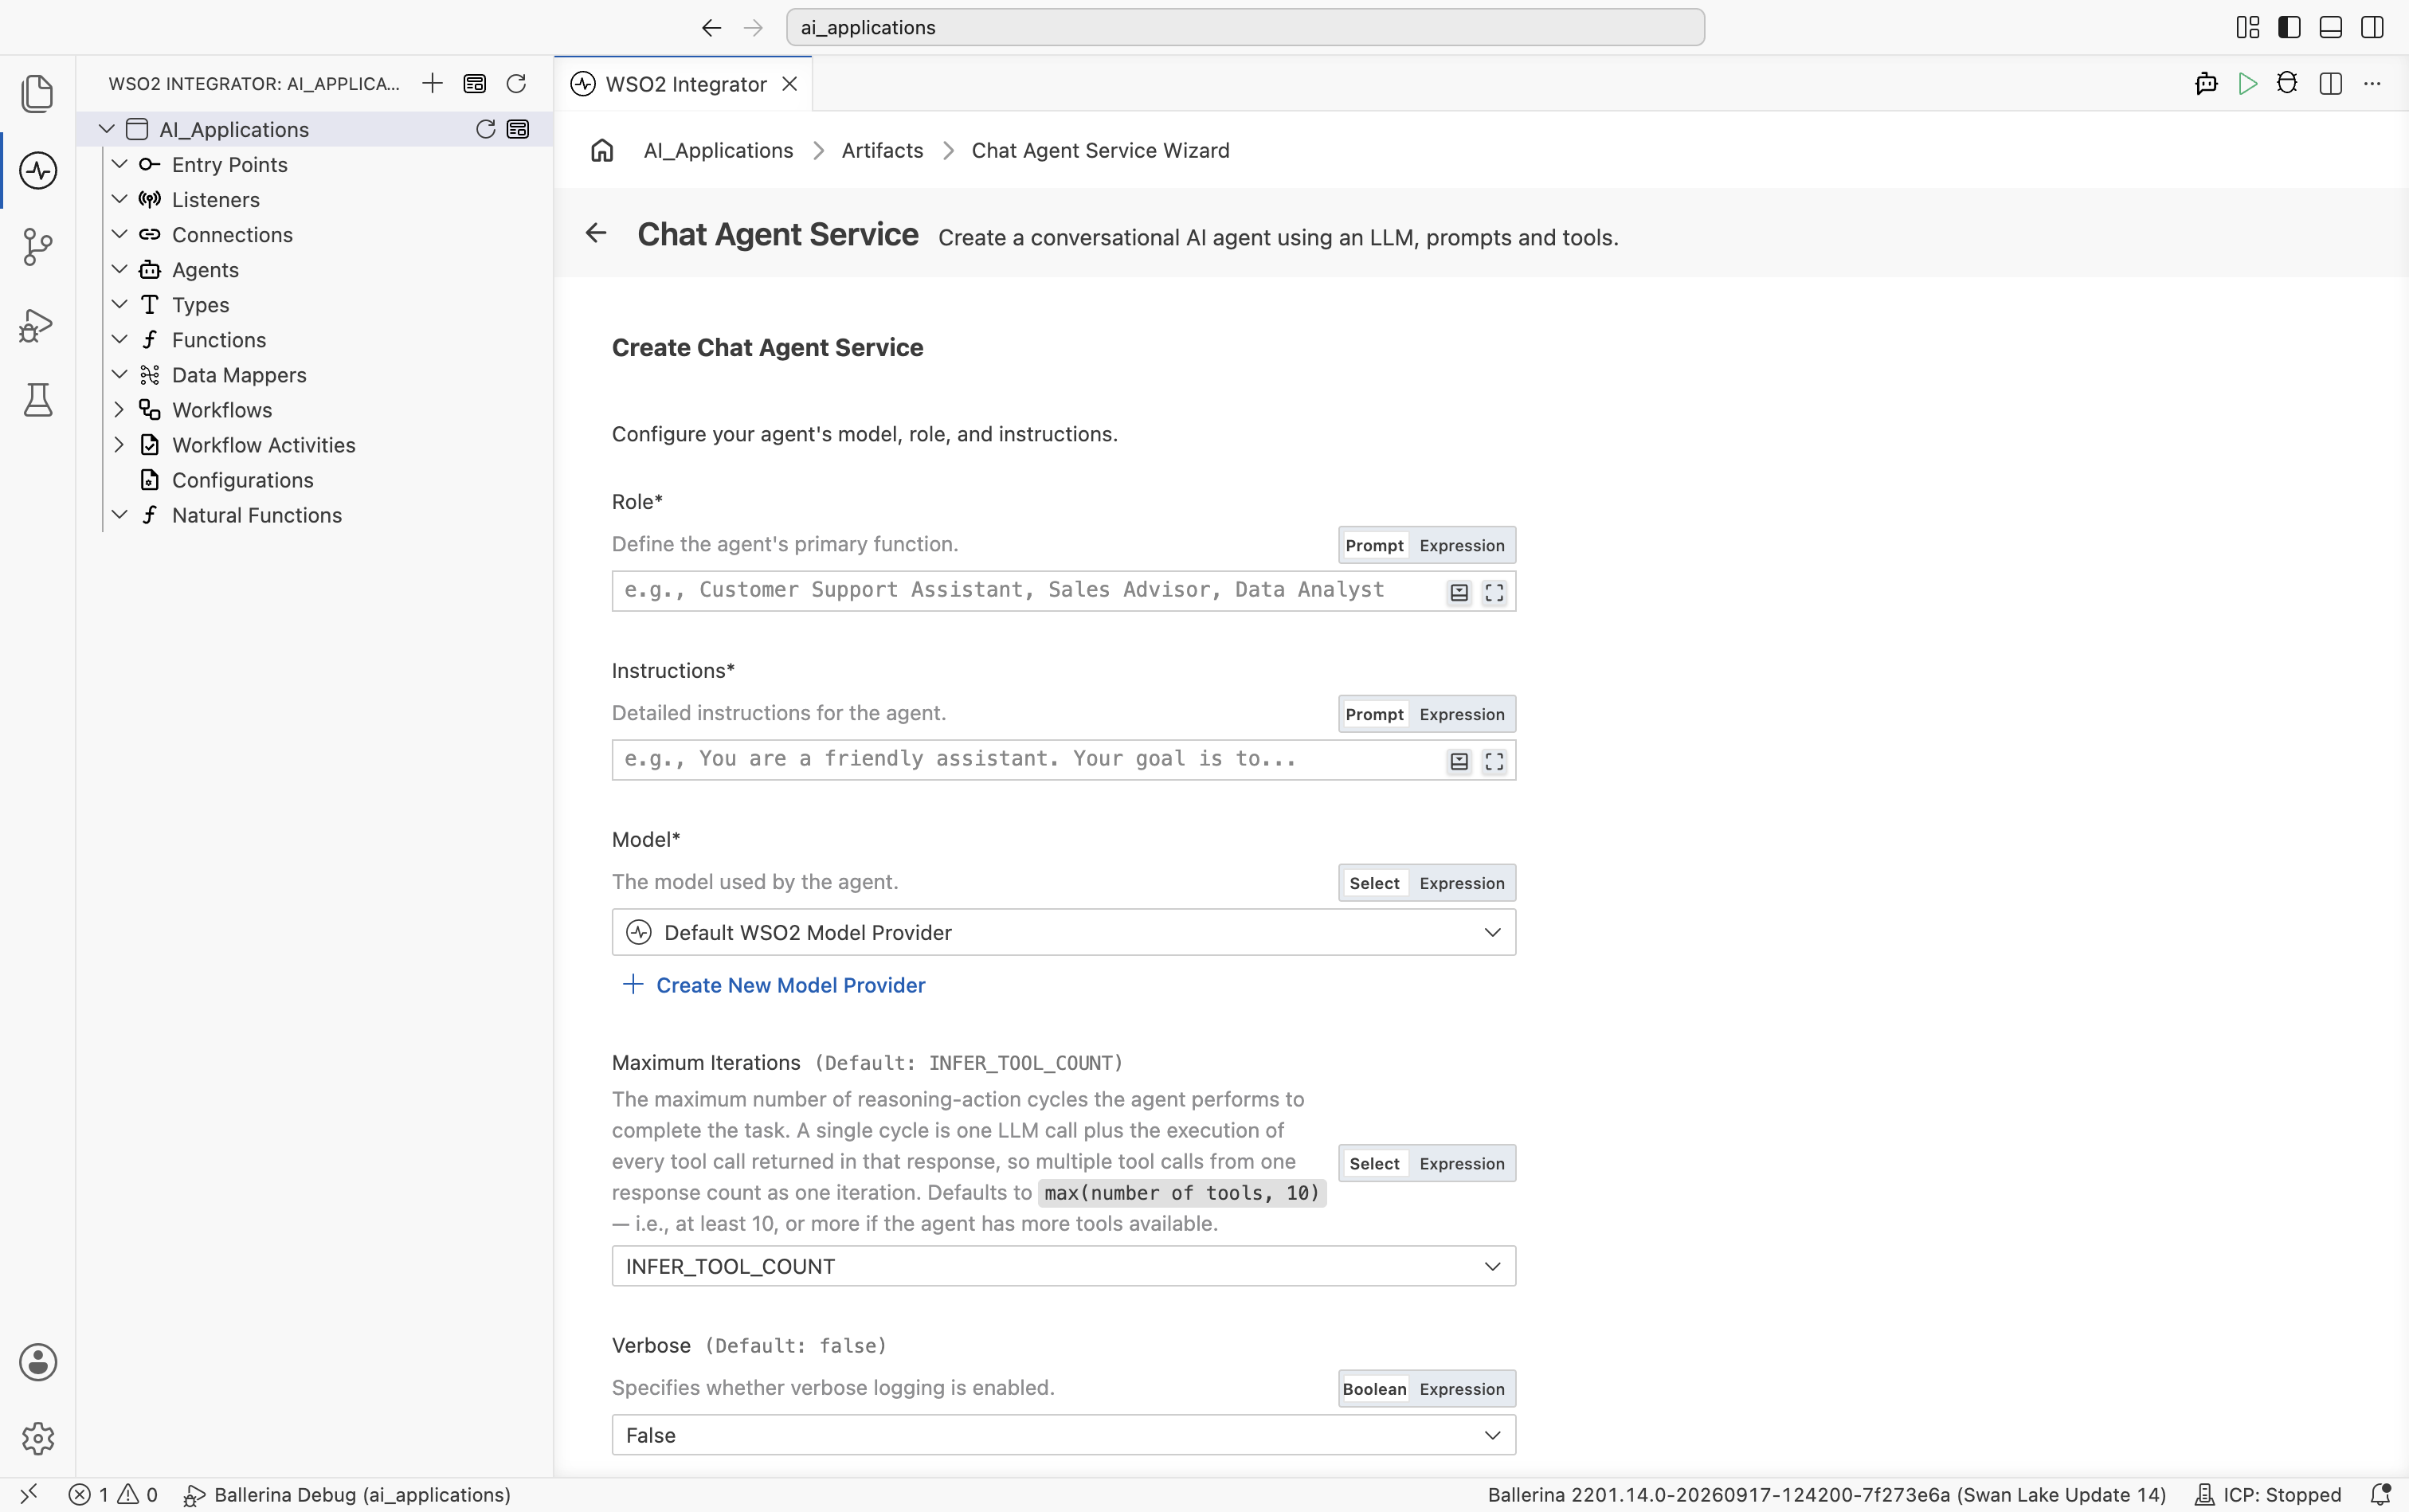This screenshot has width=2409, height=1512.
Task: Open the Source Control view
Action: [38, 247]
